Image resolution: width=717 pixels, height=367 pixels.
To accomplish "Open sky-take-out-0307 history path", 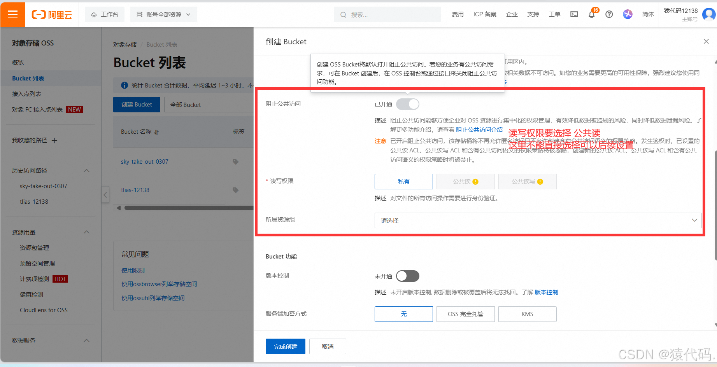I will (43, 186).
